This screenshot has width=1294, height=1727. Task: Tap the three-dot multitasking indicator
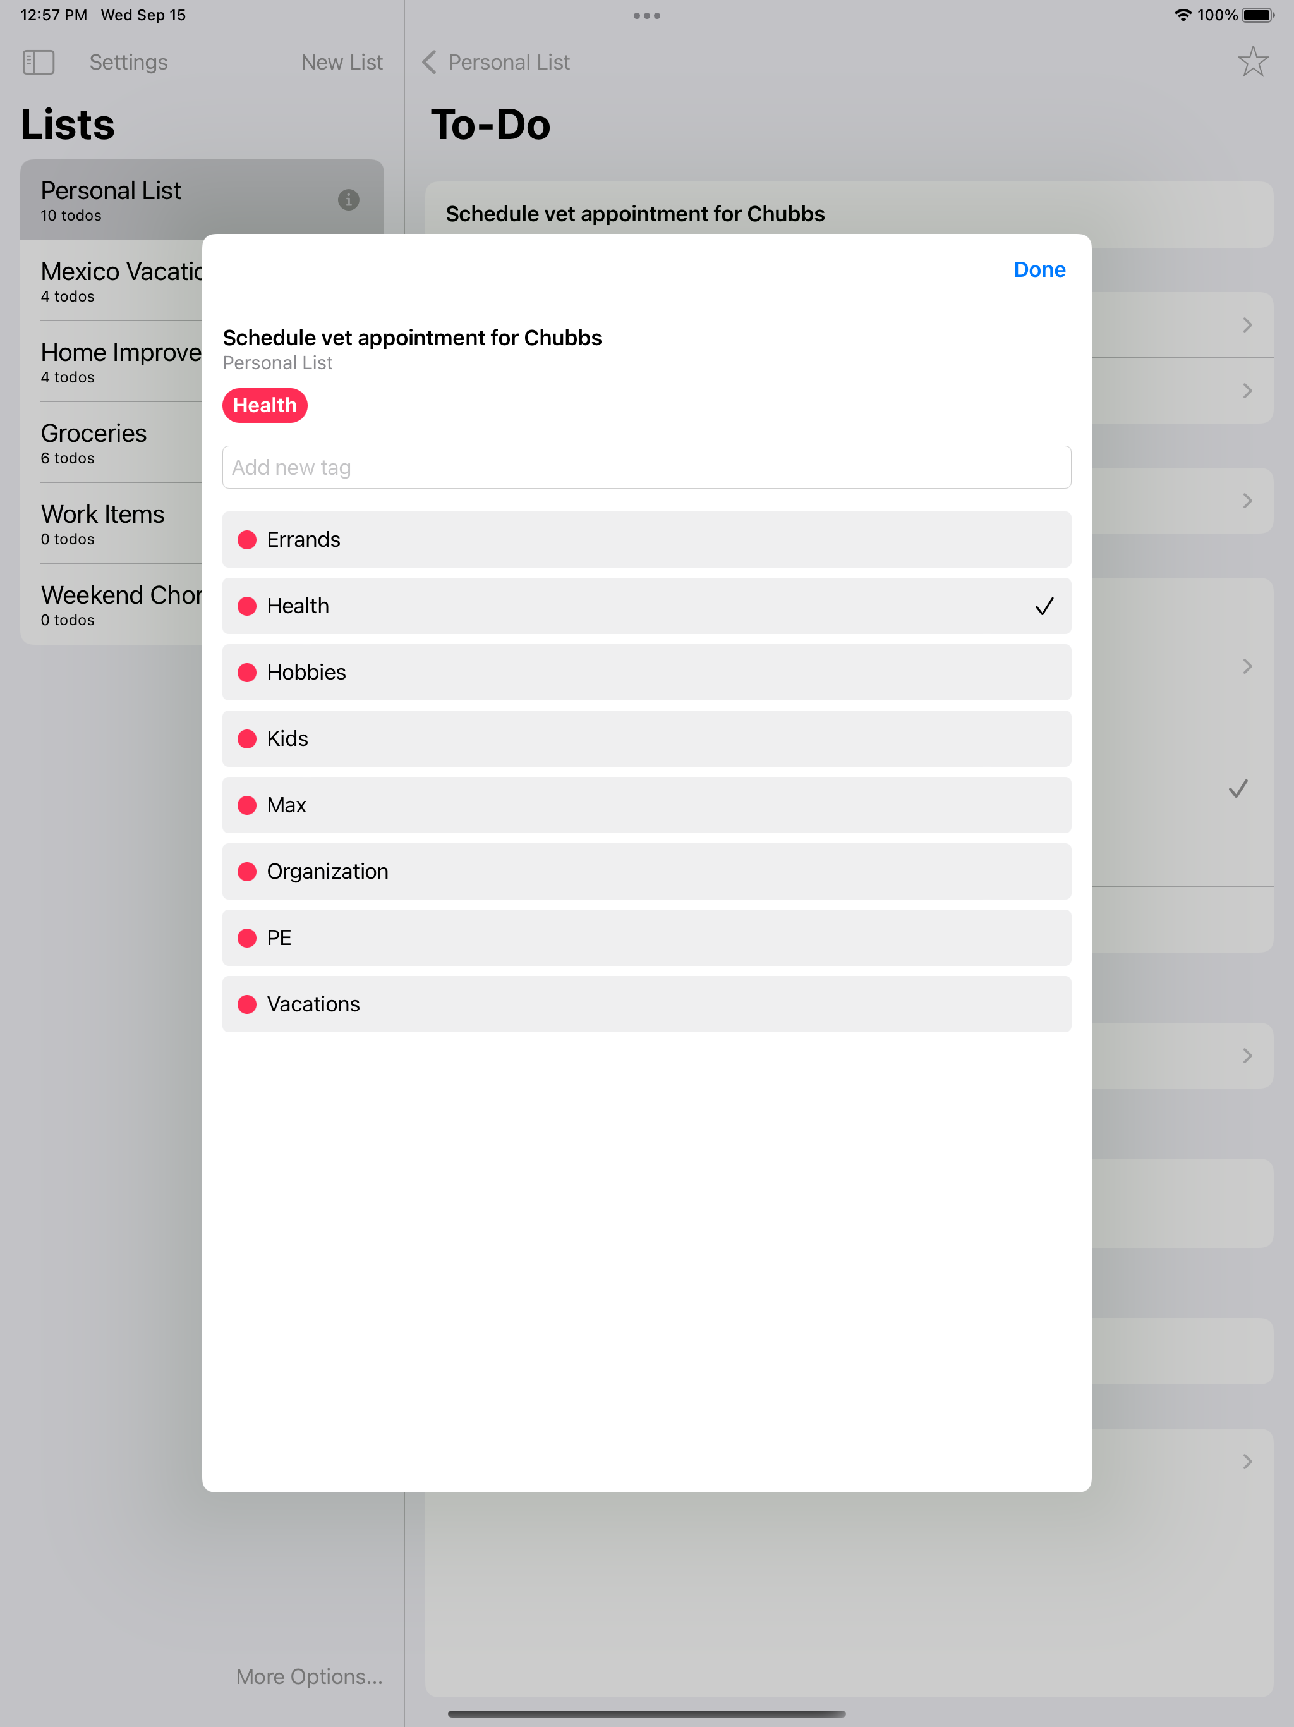pos(646,16)
